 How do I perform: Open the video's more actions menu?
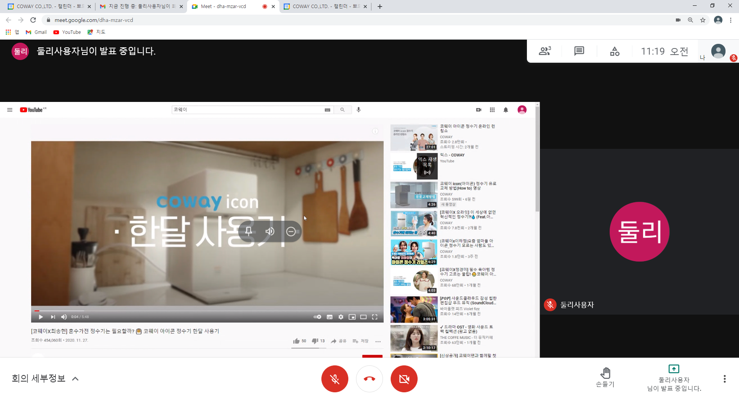(x=378, y=342)
